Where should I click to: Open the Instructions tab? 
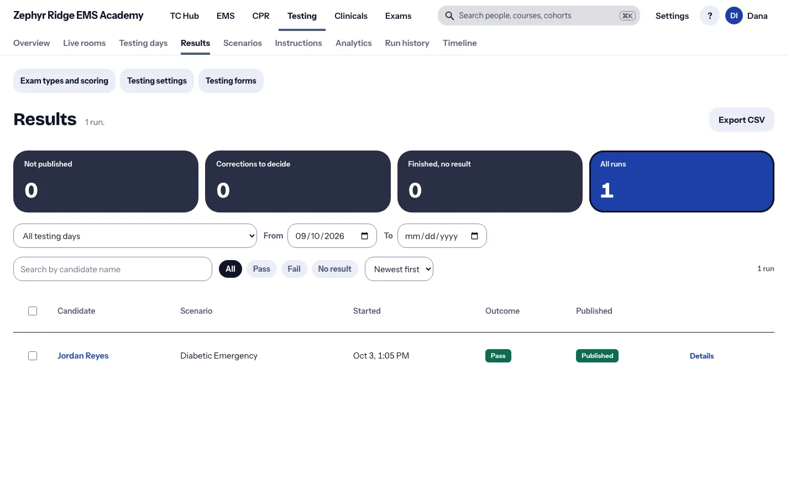tap(298, 43)
